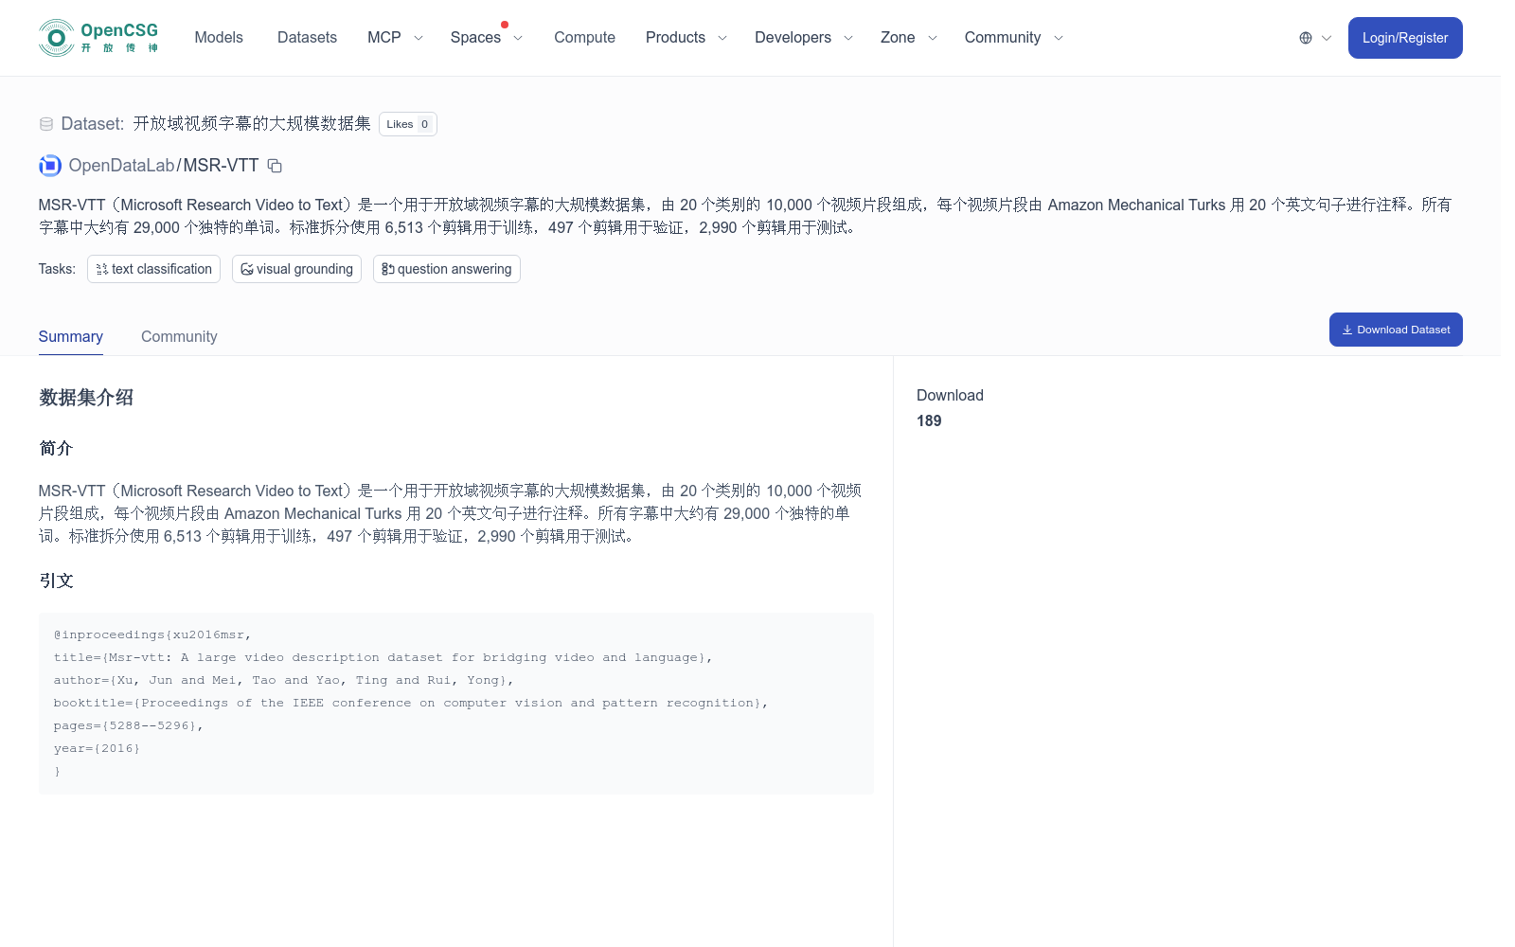
Task: Select the question answering task tag
Action: (x=447, y=269)
